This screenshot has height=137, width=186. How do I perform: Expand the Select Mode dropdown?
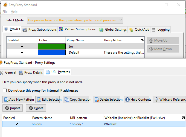coord(75,20)
